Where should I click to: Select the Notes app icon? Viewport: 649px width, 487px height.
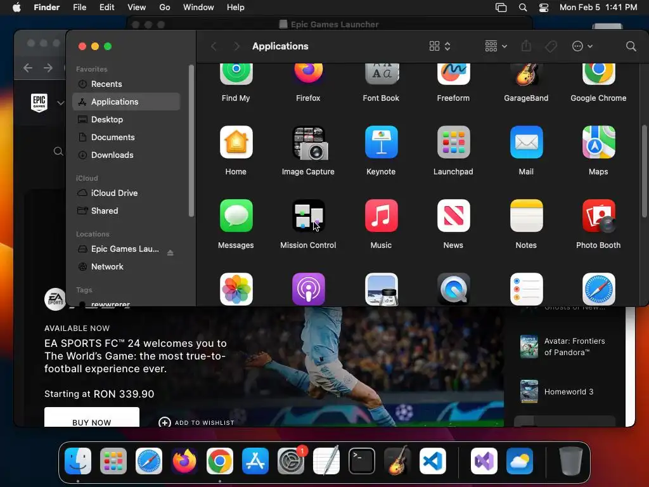pos(526,216)
